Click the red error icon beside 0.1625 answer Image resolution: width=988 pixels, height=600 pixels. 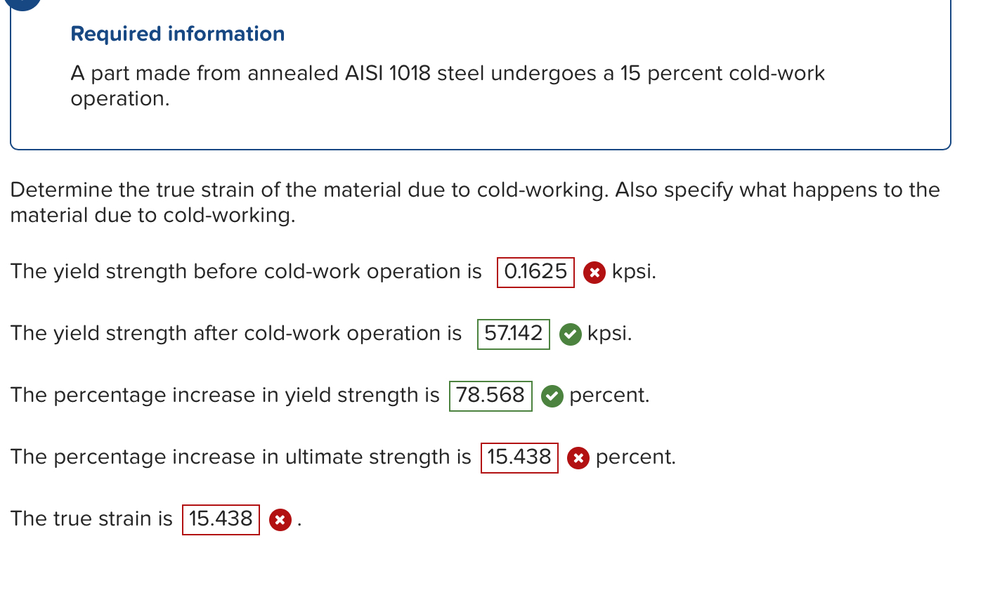click(x=594, y=272)
